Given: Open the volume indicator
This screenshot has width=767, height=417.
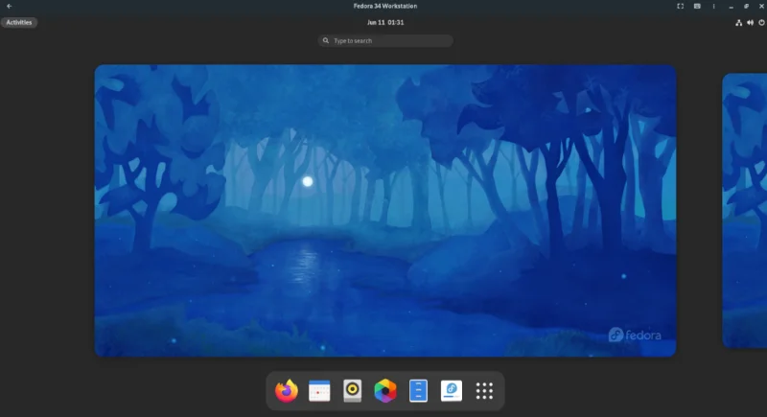Looking at the screenshot, I should pyautogui.click(x=750, y=22).
